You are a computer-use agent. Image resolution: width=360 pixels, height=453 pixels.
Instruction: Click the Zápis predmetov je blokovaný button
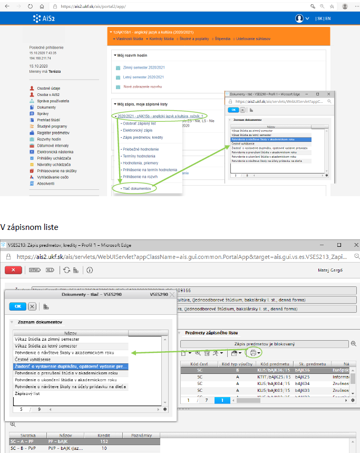(x=264, y=344)
